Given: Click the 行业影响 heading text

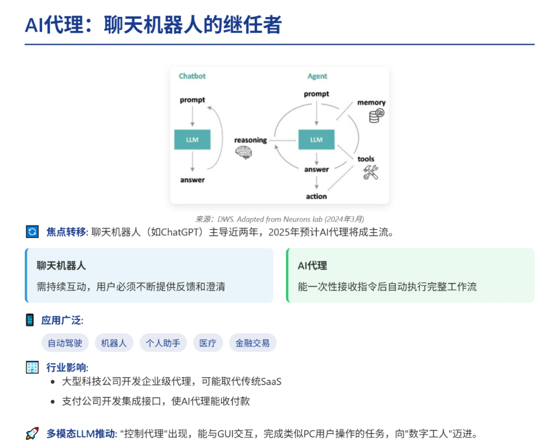Looking at the screenshot, I should (66, 367).
